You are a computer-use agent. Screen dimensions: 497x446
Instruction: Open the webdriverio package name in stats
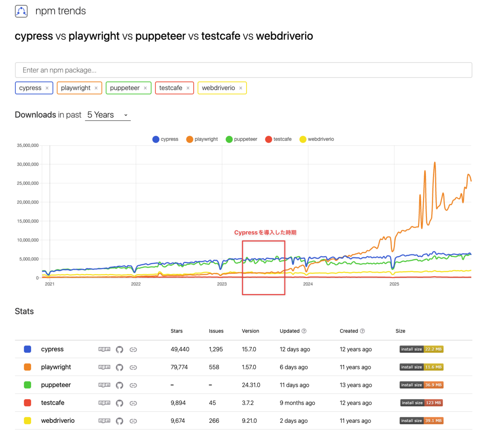(58, 420)
